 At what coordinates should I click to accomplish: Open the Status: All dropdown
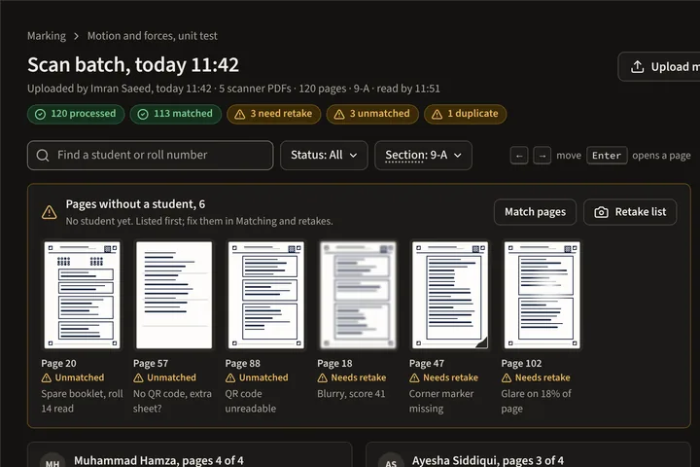(324, 155)
